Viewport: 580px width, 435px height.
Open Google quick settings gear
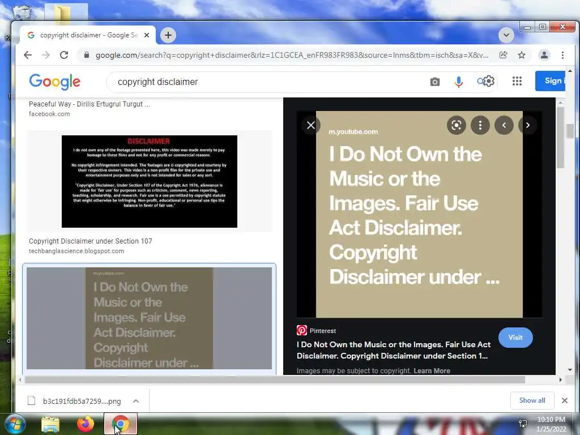pos(489,81)
